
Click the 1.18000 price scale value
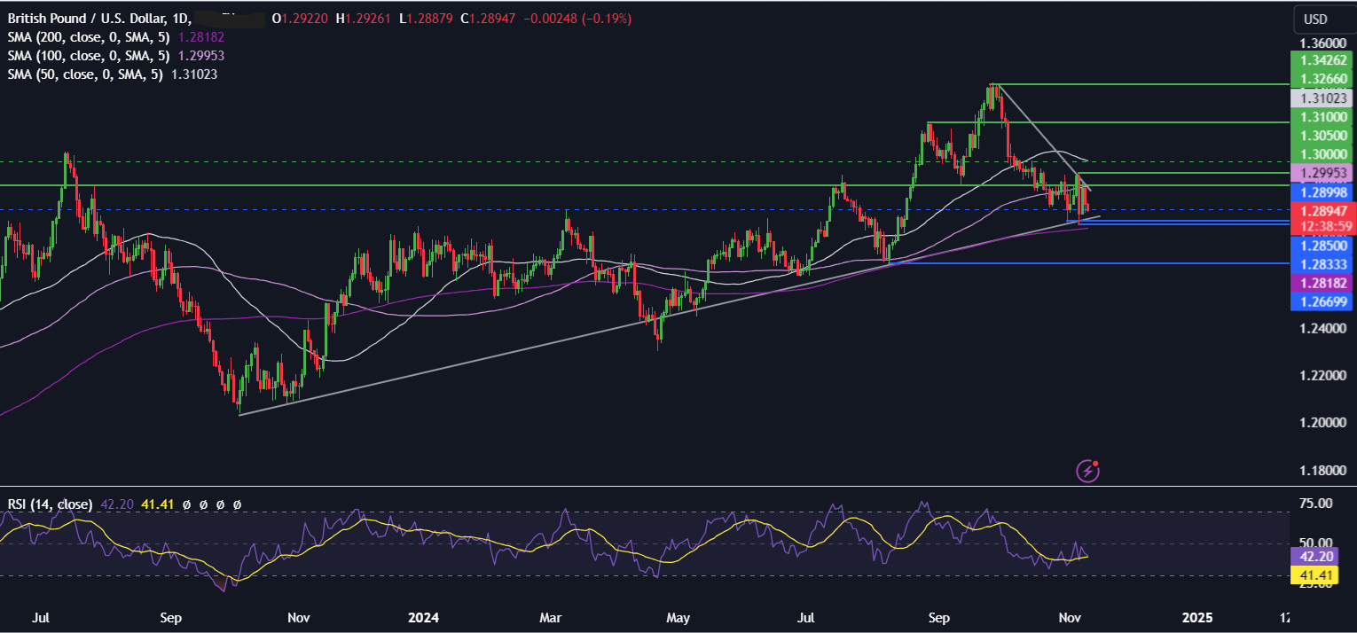pyautogui.click(x=1323, y=470)
